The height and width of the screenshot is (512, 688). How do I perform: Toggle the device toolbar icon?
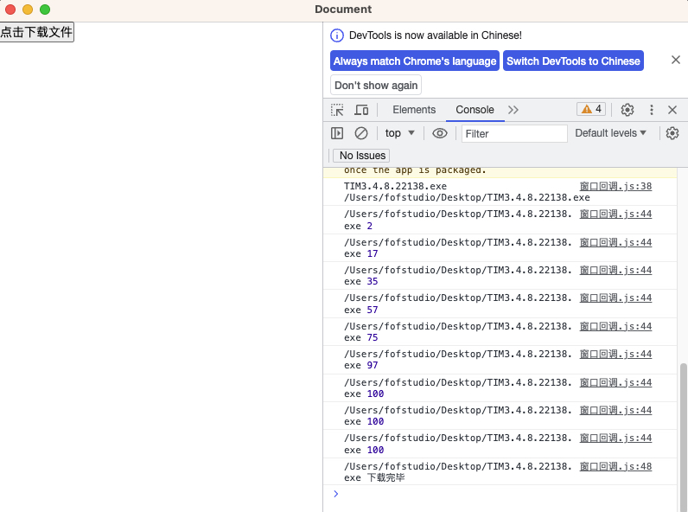pyautogui.click(x=361, y=110)
